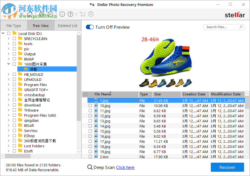250x176 pixels.
Task: Open Help via the question mark icon
Action: (x=70, y=14)
